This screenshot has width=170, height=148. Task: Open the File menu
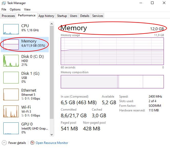tap(4, 9)
